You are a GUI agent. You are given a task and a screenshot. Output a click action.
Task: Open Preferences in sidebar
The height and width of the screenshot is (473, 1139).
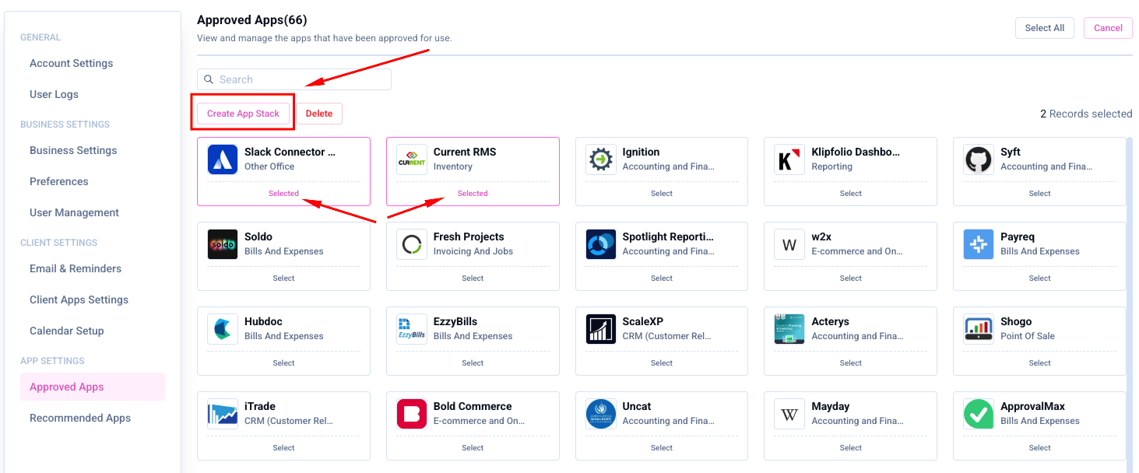coord(59,181)
